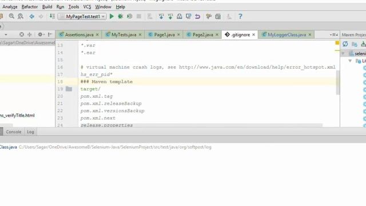Close the Assertions.java tab
The image size is (366, 206).
[97, 34]
